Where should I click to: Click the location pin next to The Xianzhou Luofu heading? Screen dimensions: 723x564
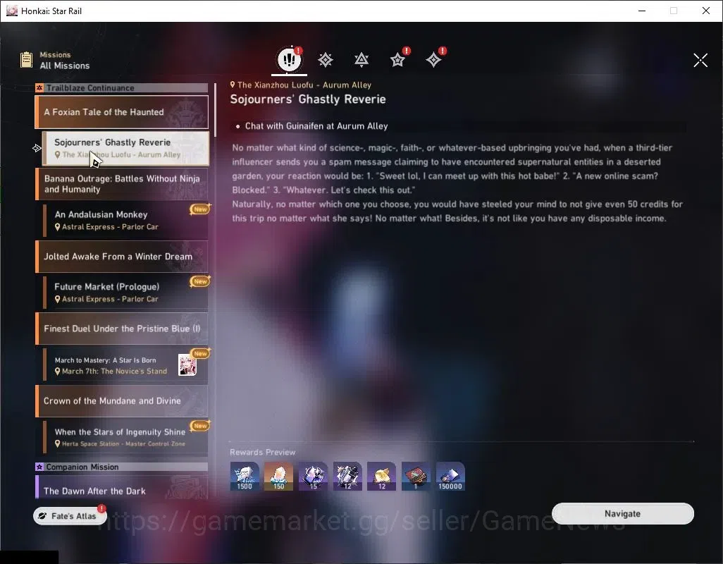point(233,85)
